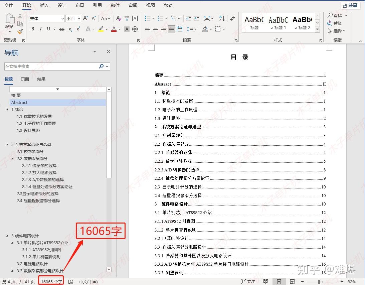Click the character shading A icon
Screen dimensions: 365x285
(x=127, y=29)
